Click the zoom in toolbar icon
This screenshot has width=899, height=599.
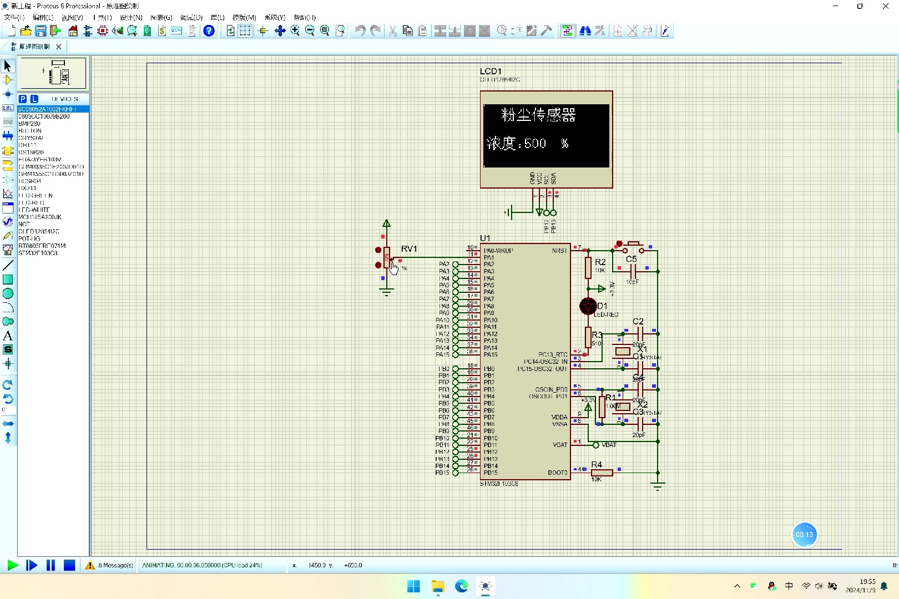[x=295, y=31]
